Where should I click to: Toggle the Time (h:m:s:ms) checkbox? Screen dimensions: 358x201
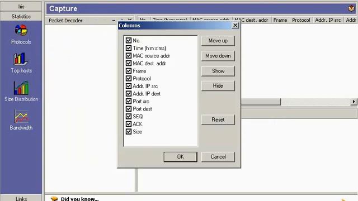(129, 48)
